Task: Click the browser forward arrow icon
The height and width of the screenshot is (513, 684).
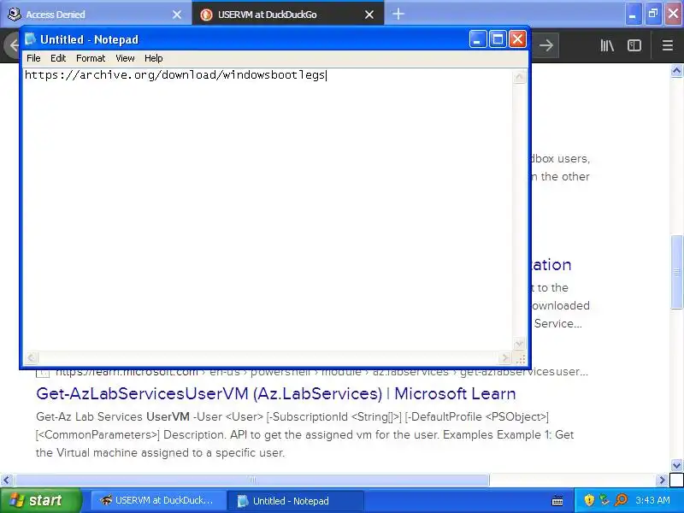Action: coord(545,45)
